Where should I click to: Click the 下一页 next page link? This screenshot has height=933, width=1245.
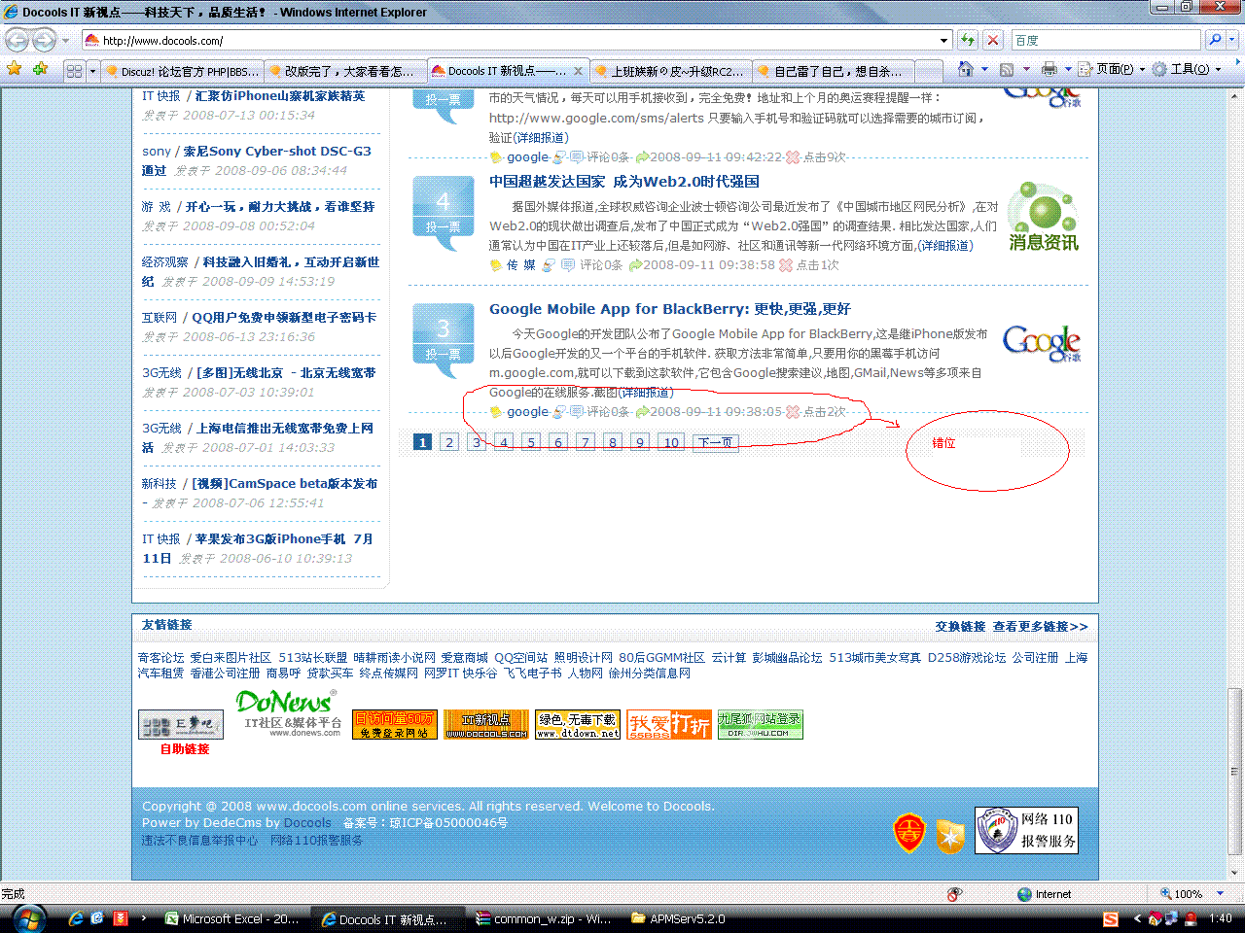[715, 442]
